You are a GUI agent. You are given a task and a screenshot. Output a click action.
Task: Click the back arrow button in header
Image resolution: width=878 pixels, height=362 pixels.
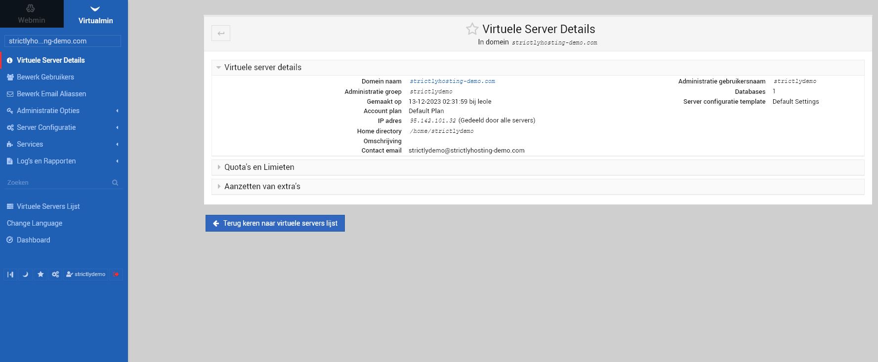[221, 33]
